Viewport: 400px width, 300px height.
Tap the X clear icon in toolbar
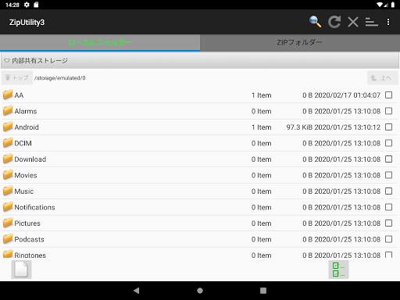(353, 22)
